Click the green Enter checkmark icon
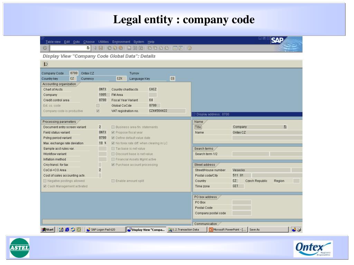Image resolution: width=354 pixels, height=265 pixels. coord(45,48)
